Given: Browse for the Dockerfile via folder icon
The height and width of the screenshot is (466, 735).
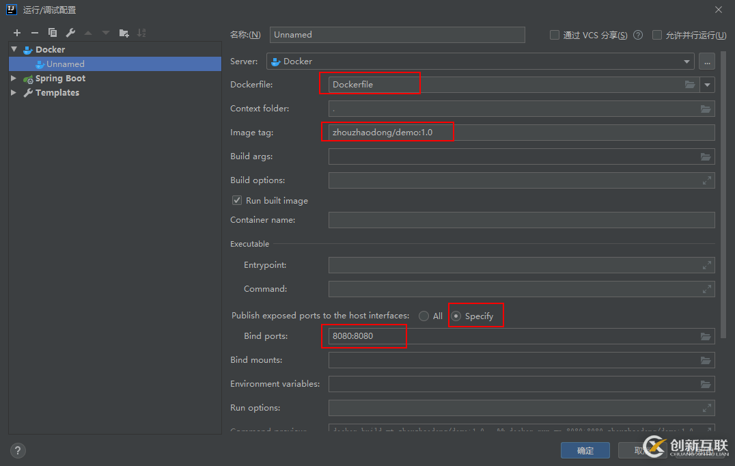Looking at the screenshot, I should 690,85.
